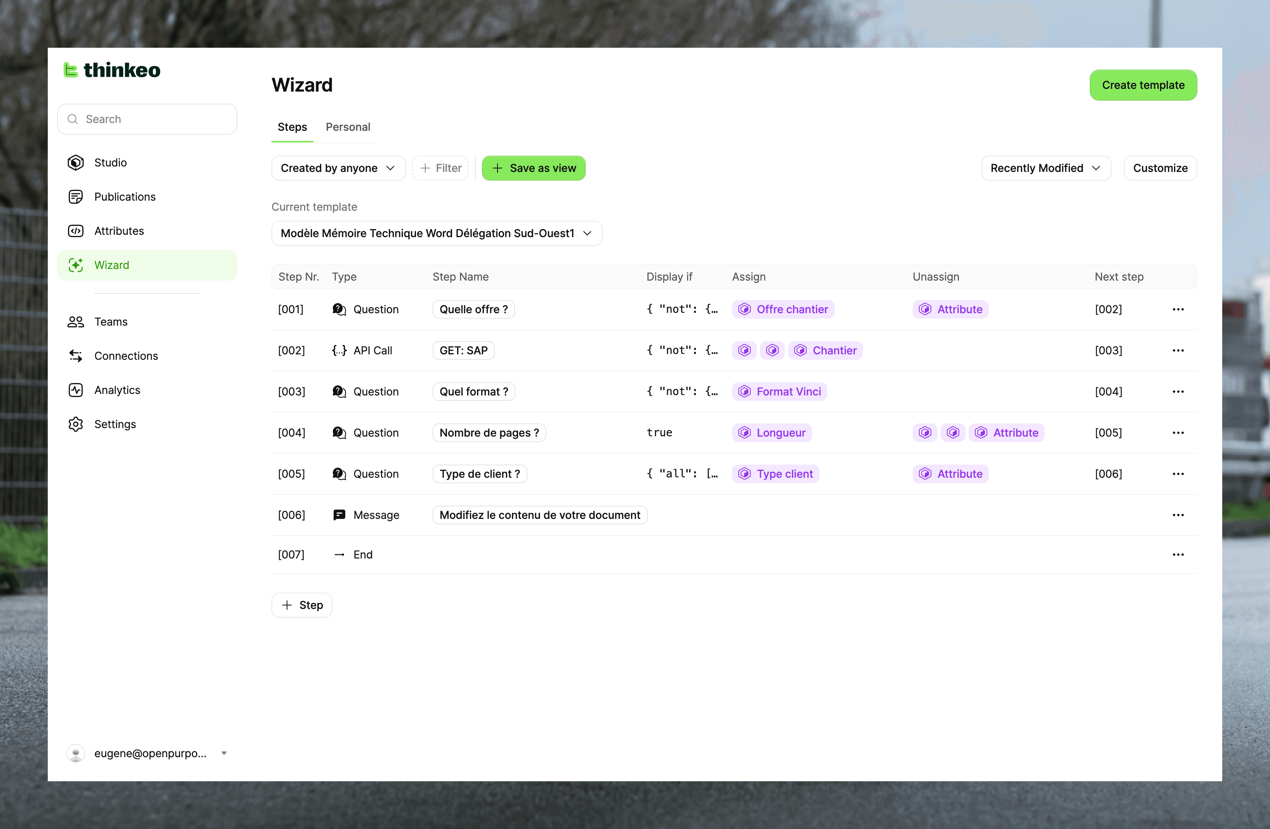The width and height of the screenshot is (1270, 829).
Task: Expand the Current template selector
Action: pos(436,233)
